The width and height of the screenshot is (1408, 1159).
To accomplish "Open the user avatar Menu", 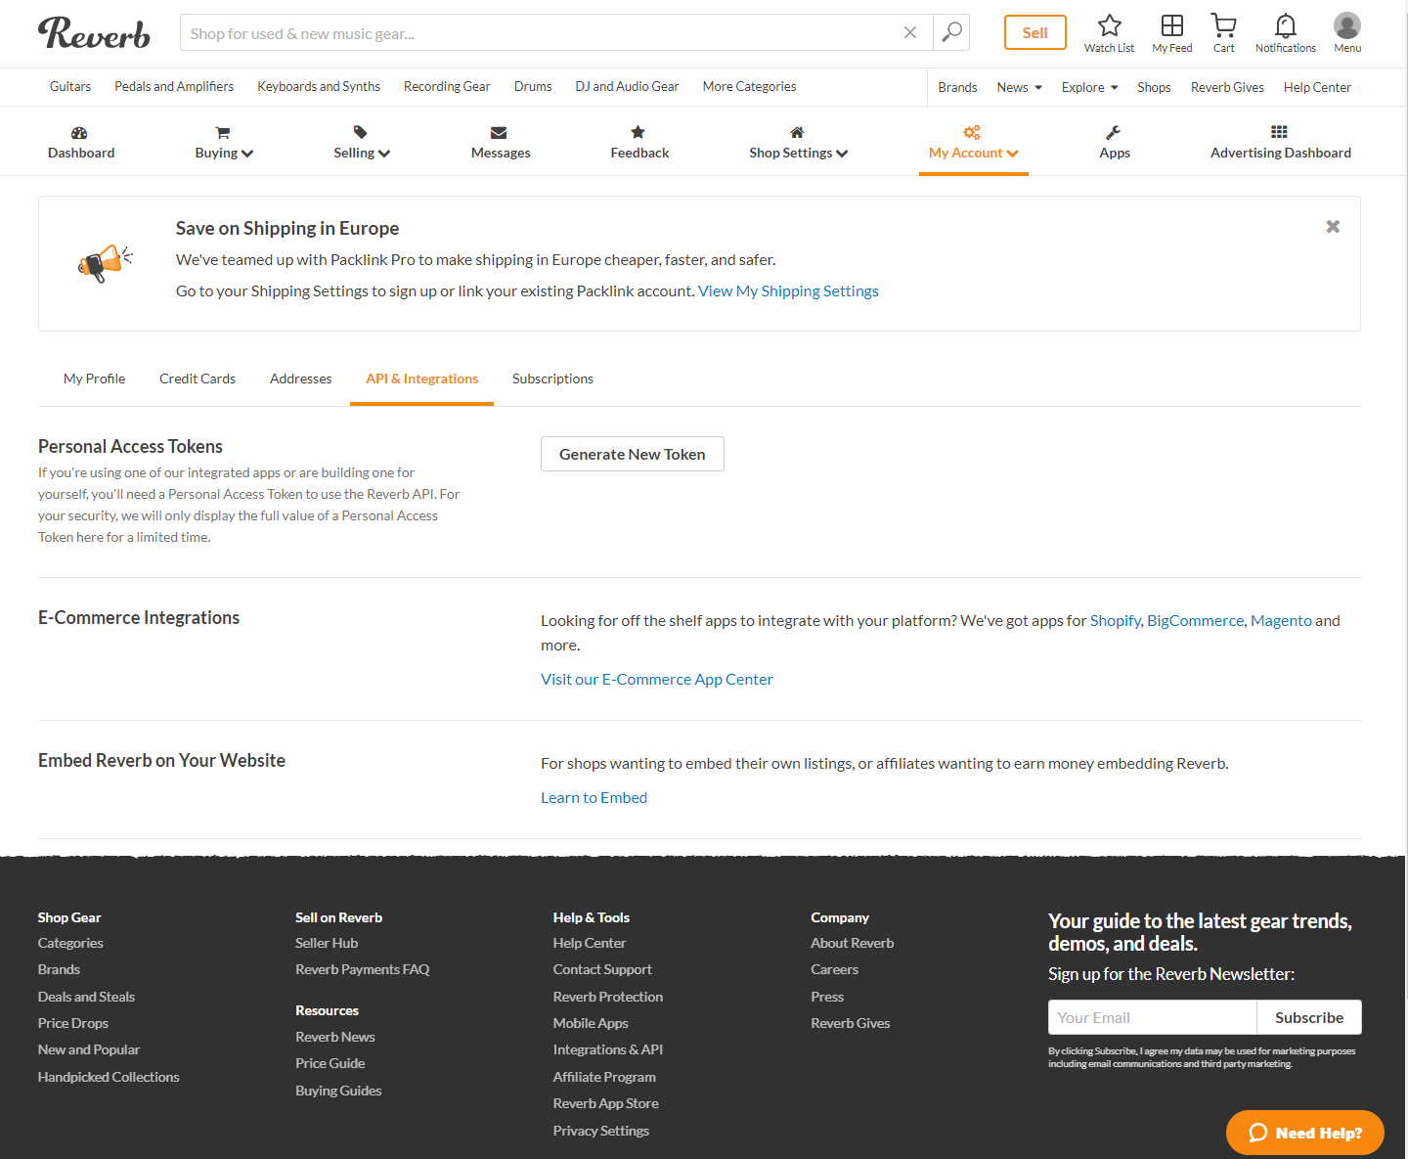I will (x=1346, y=25).
